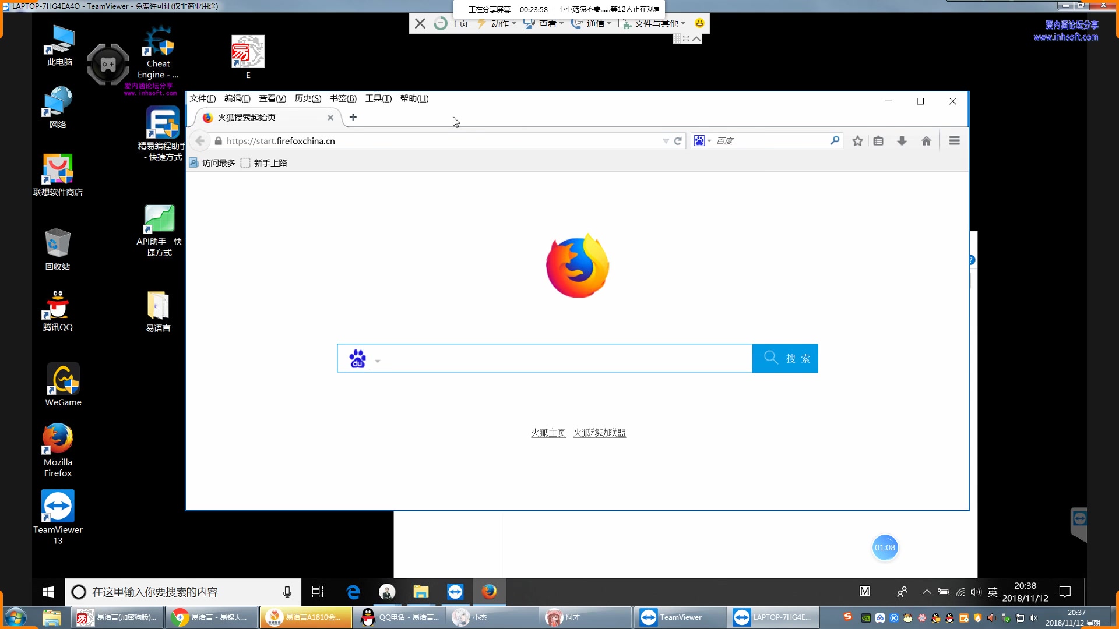Go to Firefox home page icon
The height and width of the screenshot is (629, 1119).
pyautogui.click(x=926, y=141)
